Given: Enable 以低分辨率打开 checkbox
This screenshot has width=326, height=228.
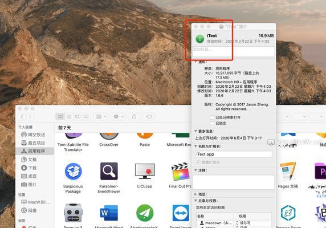Looking at the screenshot, I should 212,117.
